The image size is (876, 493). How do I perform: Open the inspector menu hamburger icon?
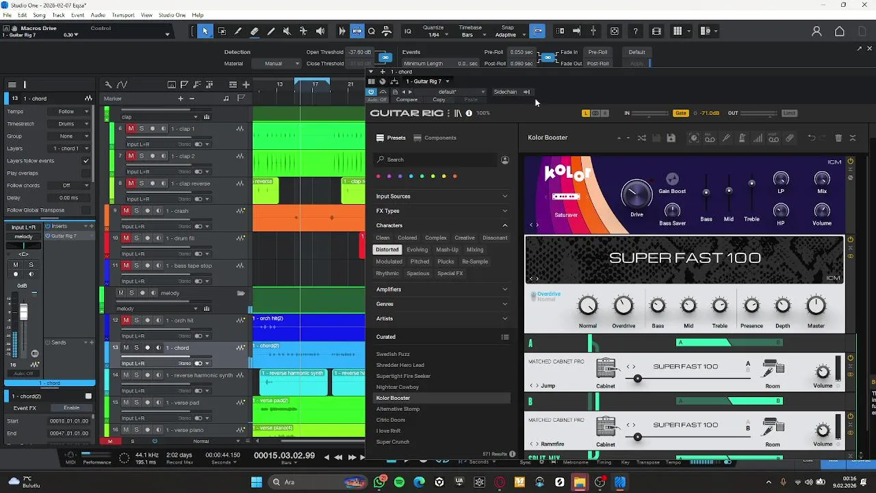click(12, 84)
